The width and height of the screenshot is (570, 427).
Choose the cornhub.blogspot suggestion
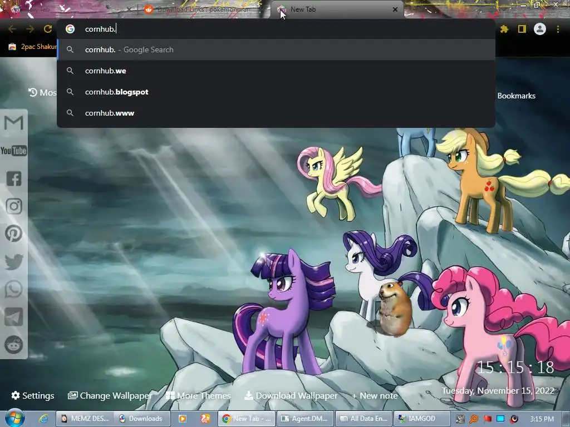tap(276, 92)
